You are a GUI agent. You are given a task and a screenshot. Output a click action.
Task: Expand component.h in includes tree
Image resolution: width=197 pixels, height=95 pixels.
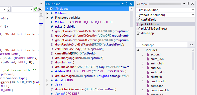coord(143,90)
